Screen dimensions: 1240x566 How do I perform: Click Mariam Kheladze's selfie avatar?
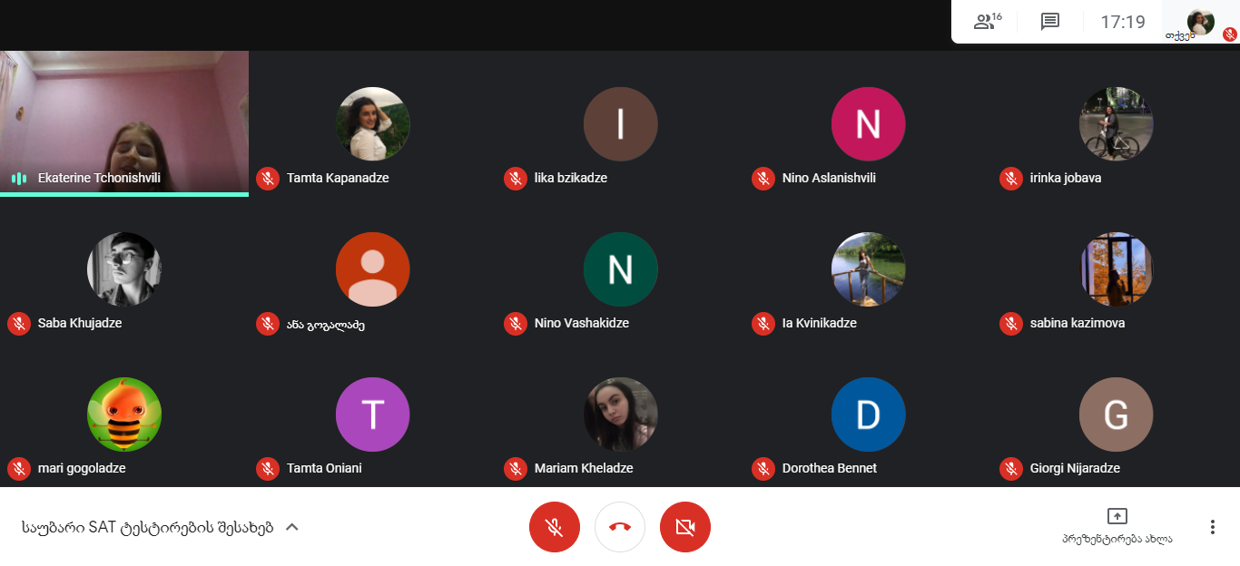[x=621, y=415]
